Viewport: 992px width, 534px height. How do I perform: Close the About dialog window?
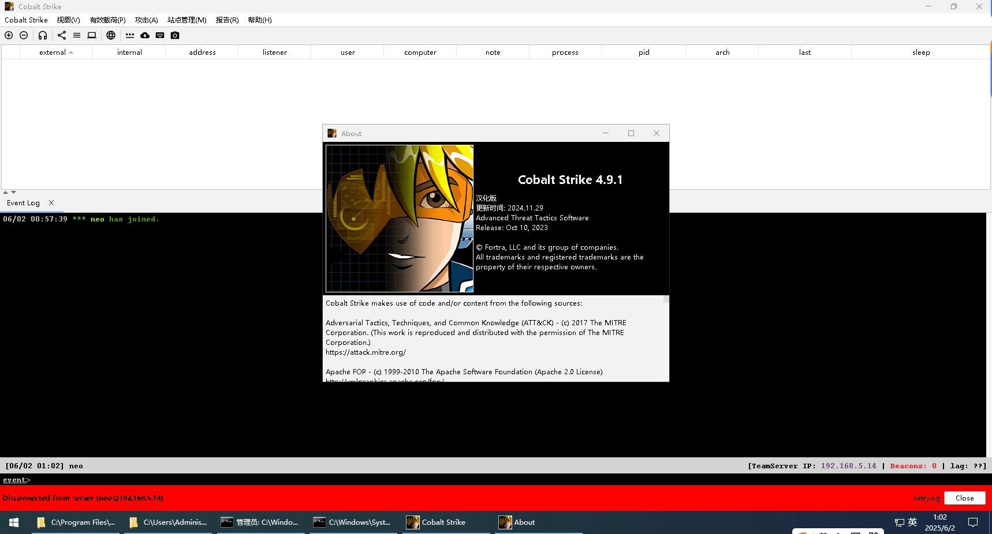click(657, 133)
